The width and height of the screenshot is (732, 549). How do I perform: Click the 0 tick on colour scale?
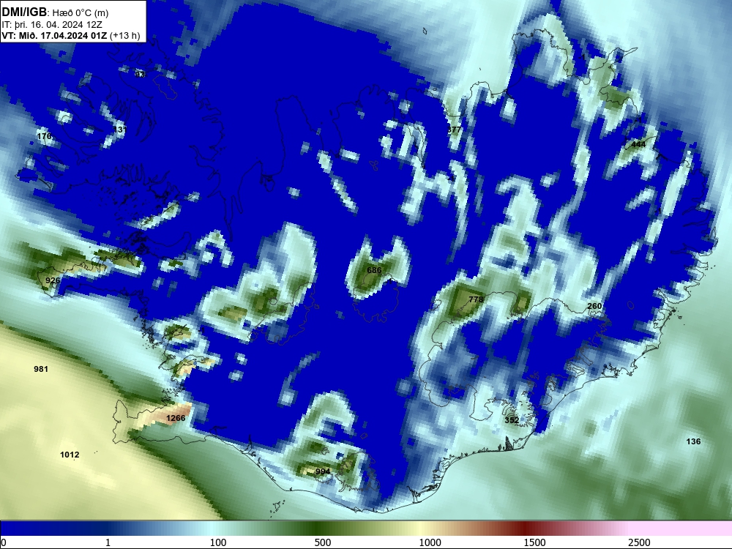pos(4,542)
